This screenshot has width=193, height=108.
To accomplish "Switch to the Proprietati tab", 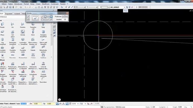I will pyautogui.click(x=9, y=13).
